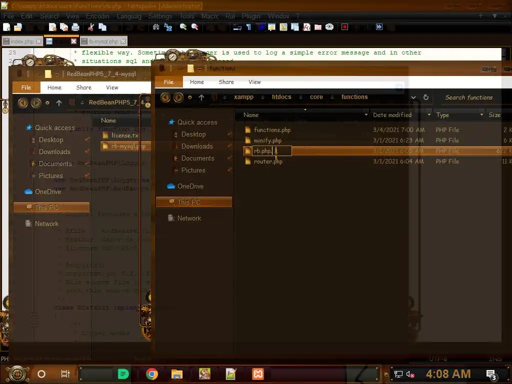
Task: Click the xampp breadcrumb segment
Action: point(243,97)
